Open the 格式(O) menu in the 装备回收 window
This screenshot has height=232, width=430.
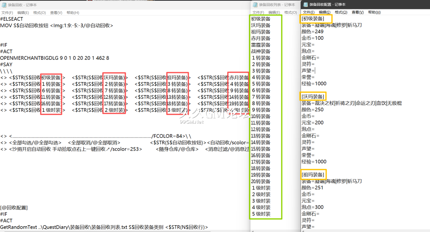pyautogui.click(x=39, y=13)
